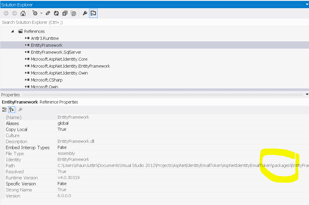Click the Solution Explorer title bar
309x205 pixels.
[154, 5]
